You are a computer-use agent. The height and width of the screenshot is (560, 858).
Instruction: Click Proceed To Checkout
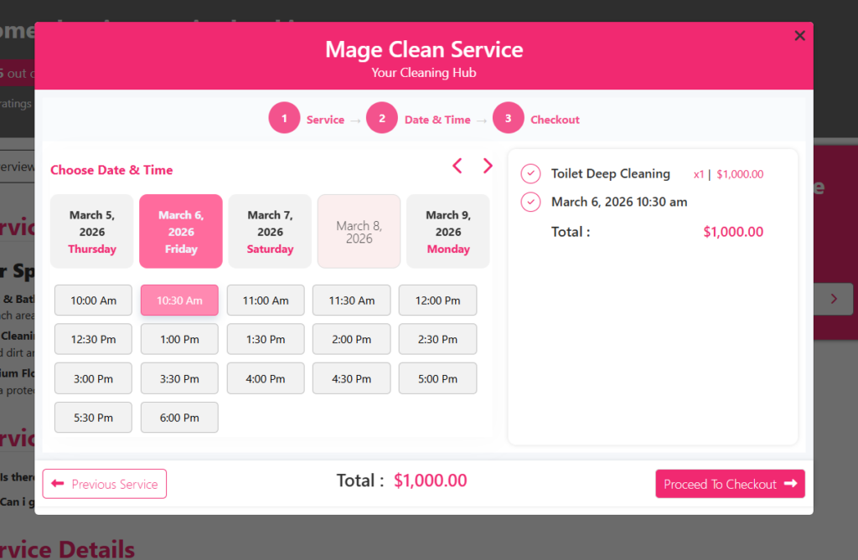coord(730,484)
